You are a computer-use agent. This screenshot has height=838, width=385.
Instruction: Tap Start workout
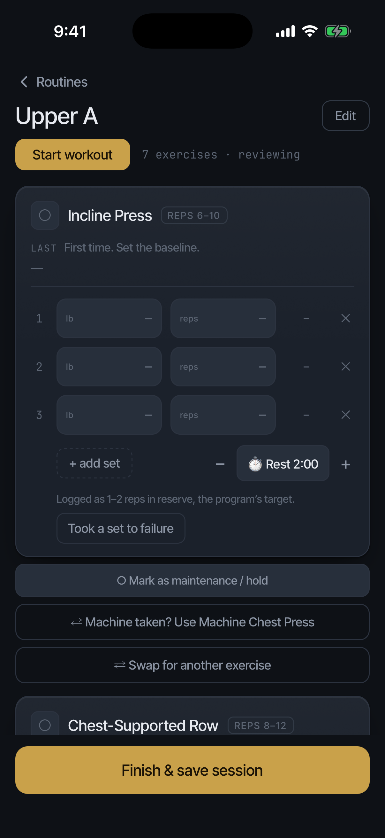point(73,154)
